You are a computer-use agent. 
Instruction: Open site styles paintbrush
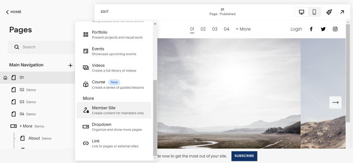click(x=329, y=12)
